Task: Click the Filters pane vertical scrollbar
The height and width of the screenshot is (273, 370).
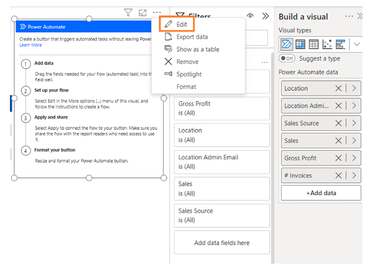Action: click(x=273, y=158)
